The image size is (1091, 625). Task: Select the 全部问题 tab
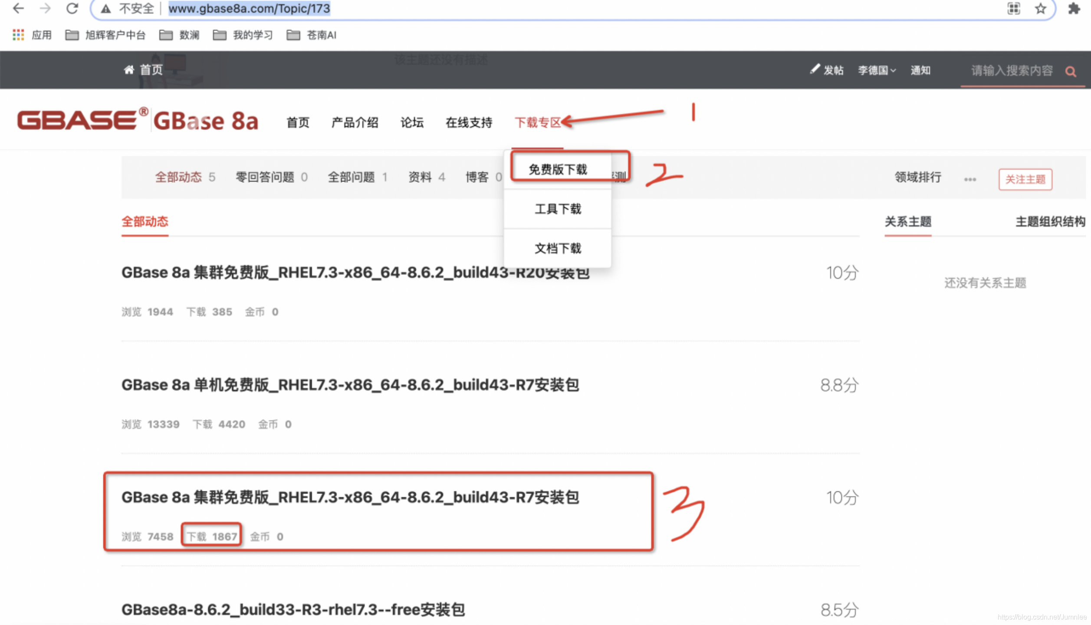point(352,177)
